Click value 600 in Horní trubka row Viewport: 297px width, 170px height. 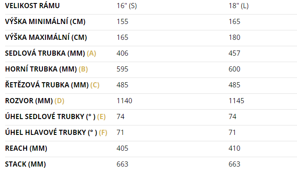(234, 69)
